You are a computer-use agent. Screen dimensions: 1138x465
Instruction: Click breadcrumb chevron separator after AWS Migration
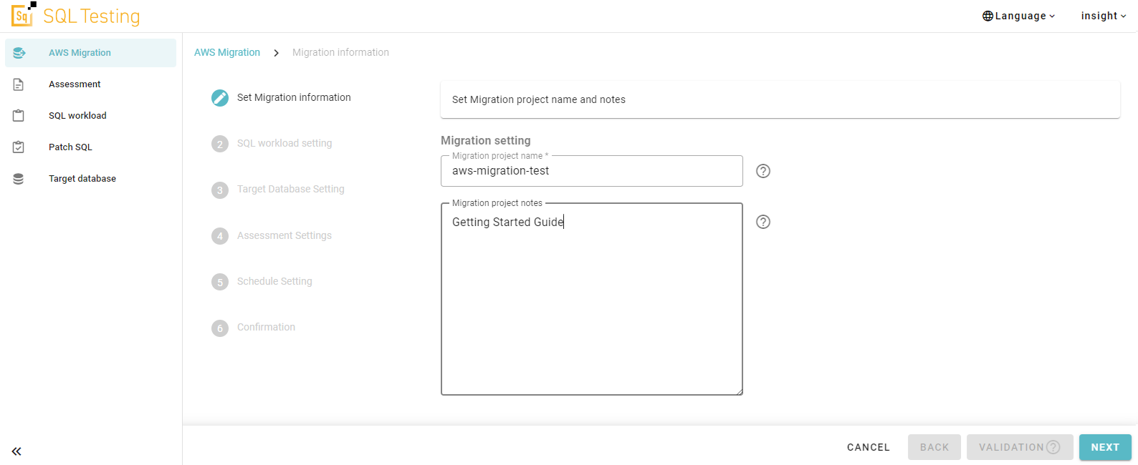276,53
